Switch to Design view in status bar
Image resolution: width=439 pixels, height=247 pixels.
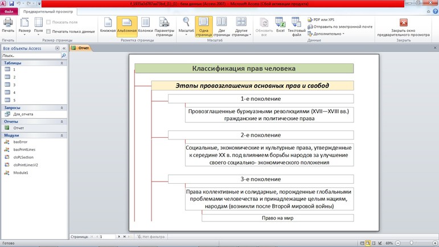pyautogui.click(x=380, y=244)
